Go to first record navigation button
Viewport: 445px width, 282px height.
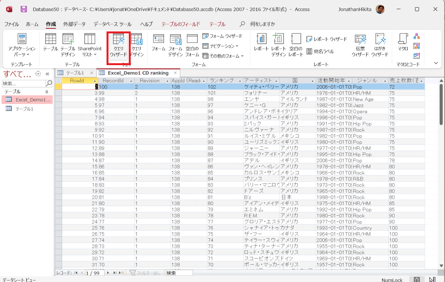[76, 273]
